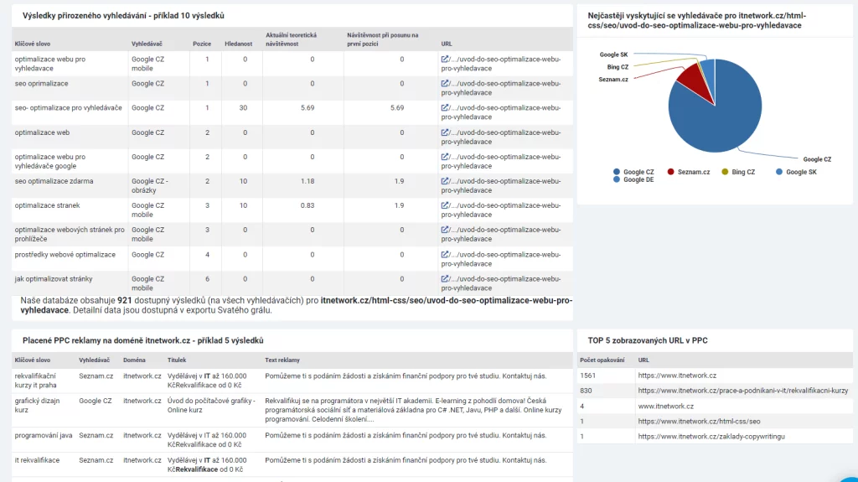Click 'Počet opakování' column header
Viewport: 858px width, 482px height.
click(x=602, y=360)
